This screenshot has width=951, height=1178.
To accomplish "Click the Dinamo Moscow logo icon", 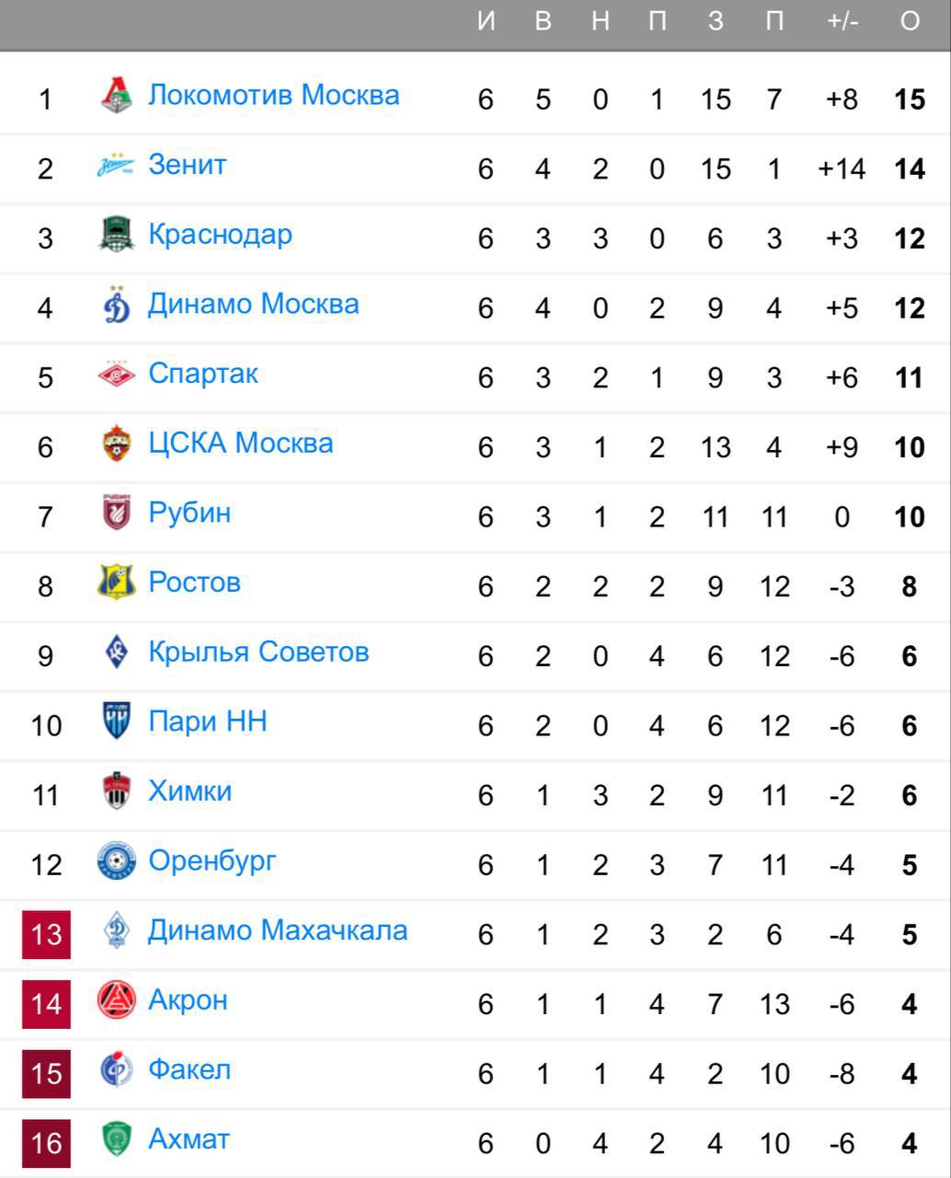I will coord(116,305).
